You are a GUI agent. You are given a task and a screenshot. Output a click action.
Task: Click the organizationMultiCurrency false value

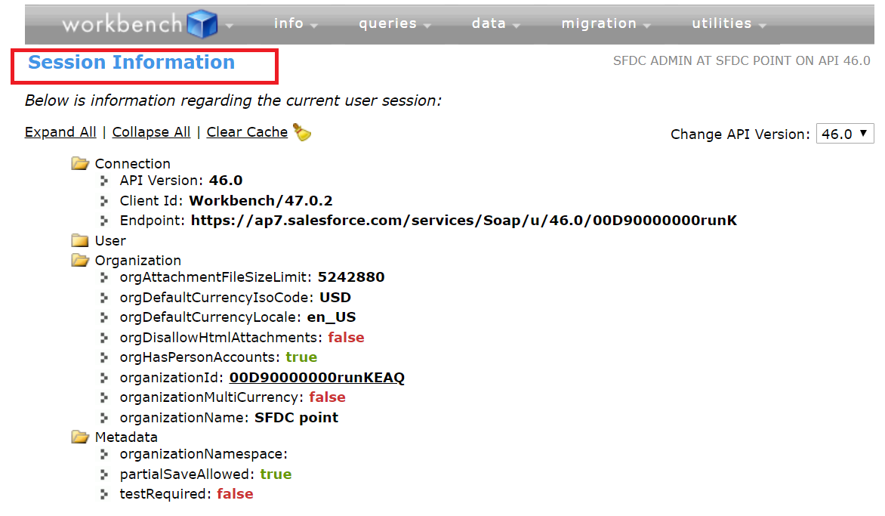[328, 397]
